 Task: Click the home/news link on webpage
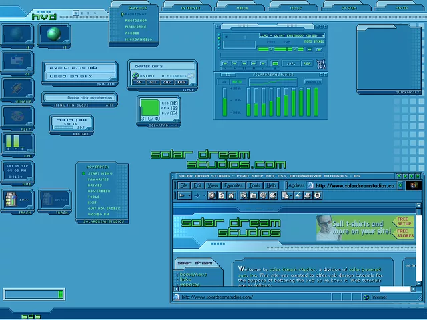[193, 274]
